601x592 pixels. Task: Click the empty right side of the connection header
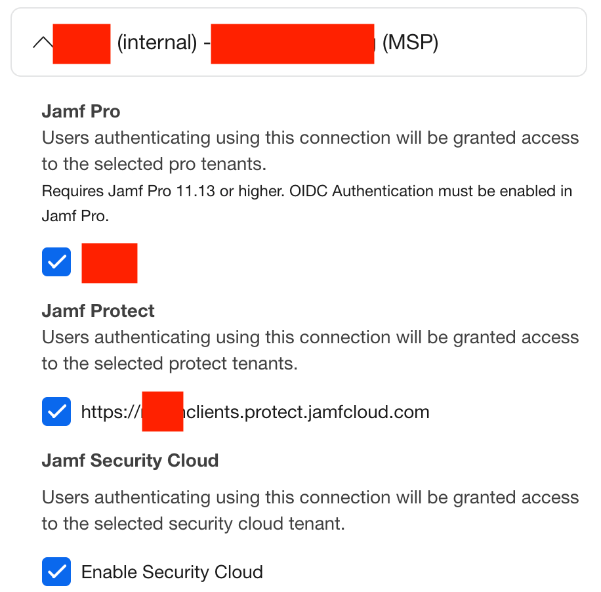[x=512, y=43]
